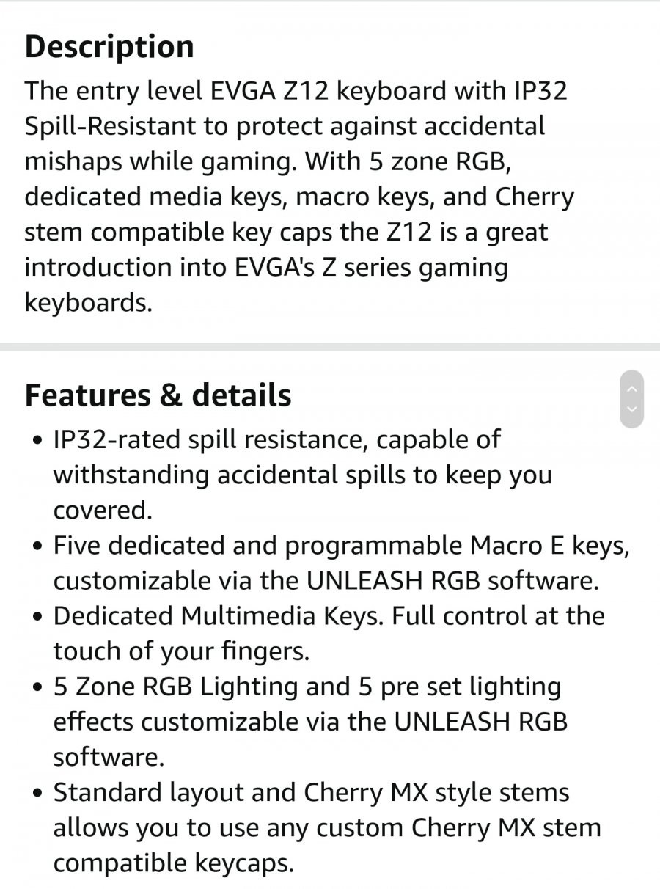This screenshot has height=889, width=660.
Task: Click the bullet dot before 5 Zone RGB
Action: click(37, 688)
